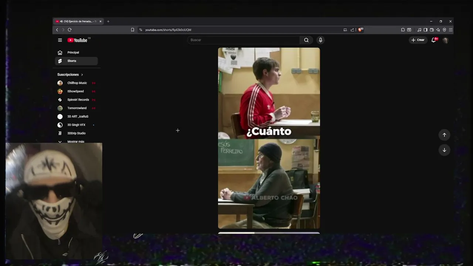Open Spinnin' Records channel

pos(76,100)
